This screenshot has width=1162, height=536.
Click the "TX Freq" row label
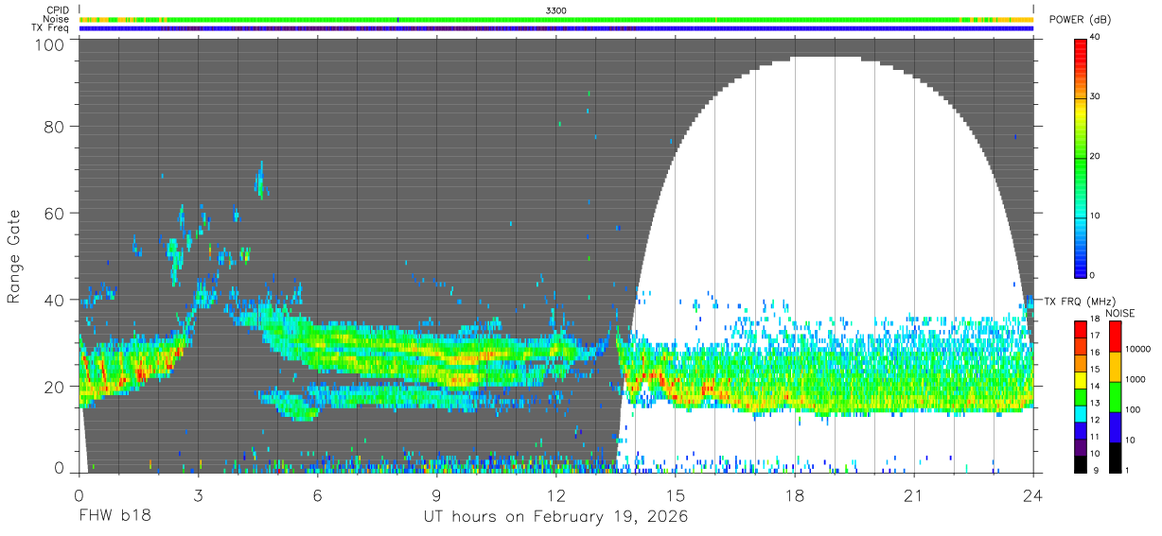(x=52, y=28)
